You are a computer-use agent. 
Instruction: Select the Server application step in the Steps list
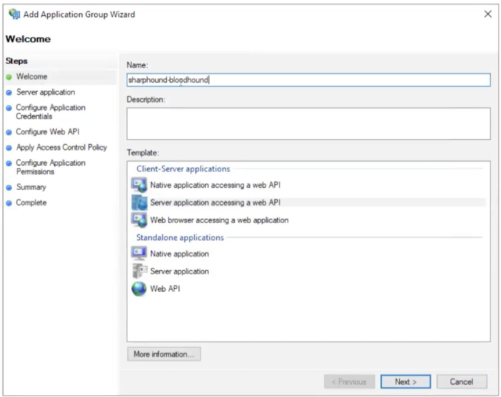46,92
